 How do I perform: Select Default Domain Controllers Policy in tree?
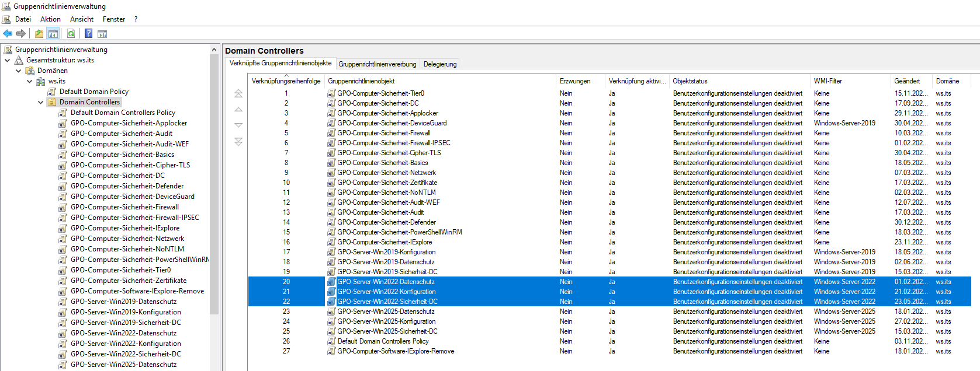pos(123,113)
